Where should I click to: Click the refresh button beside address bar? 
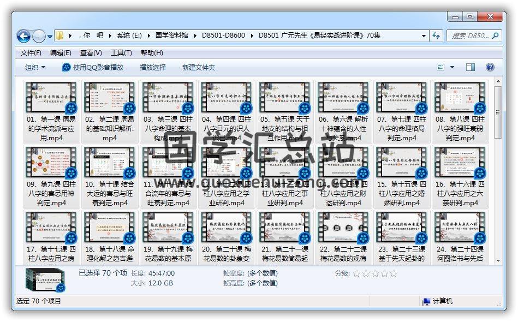coord(436,36)
